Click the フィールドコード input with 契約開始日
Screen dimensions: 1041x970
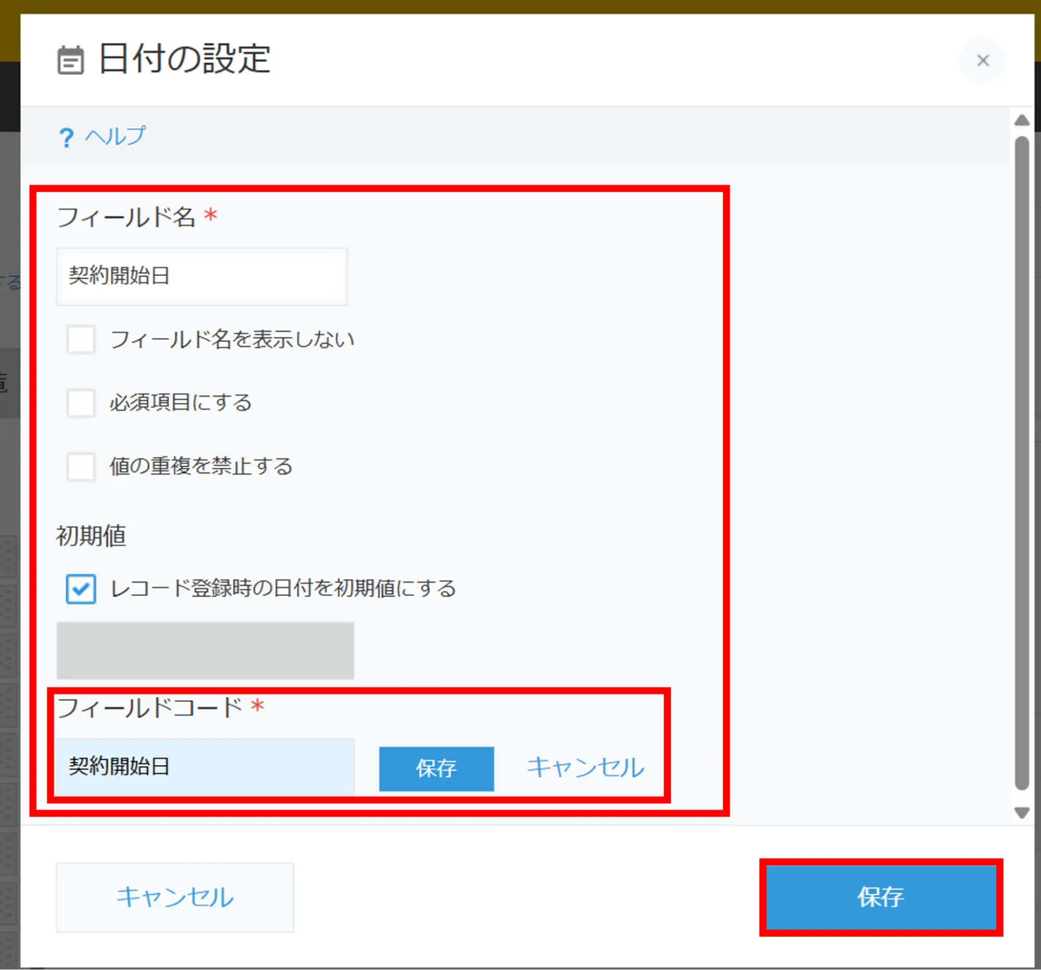click(205, 767)
